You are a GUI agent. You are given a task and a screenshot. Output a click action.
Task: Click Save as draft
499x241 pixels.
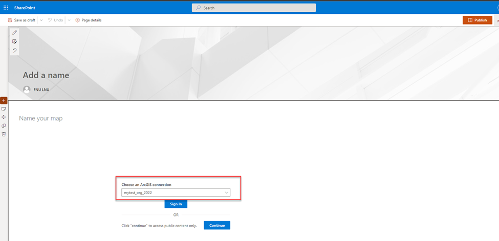pos(21,20)
